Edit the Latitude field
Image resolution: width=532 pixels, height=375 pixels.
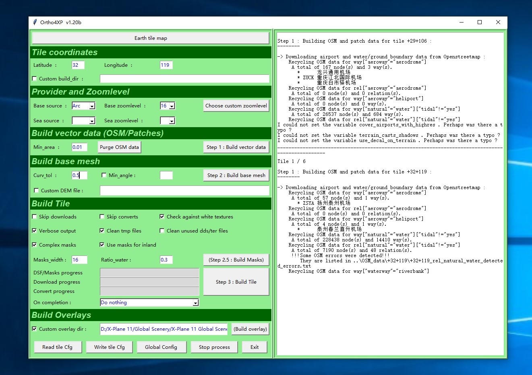(x=78, y=65)
